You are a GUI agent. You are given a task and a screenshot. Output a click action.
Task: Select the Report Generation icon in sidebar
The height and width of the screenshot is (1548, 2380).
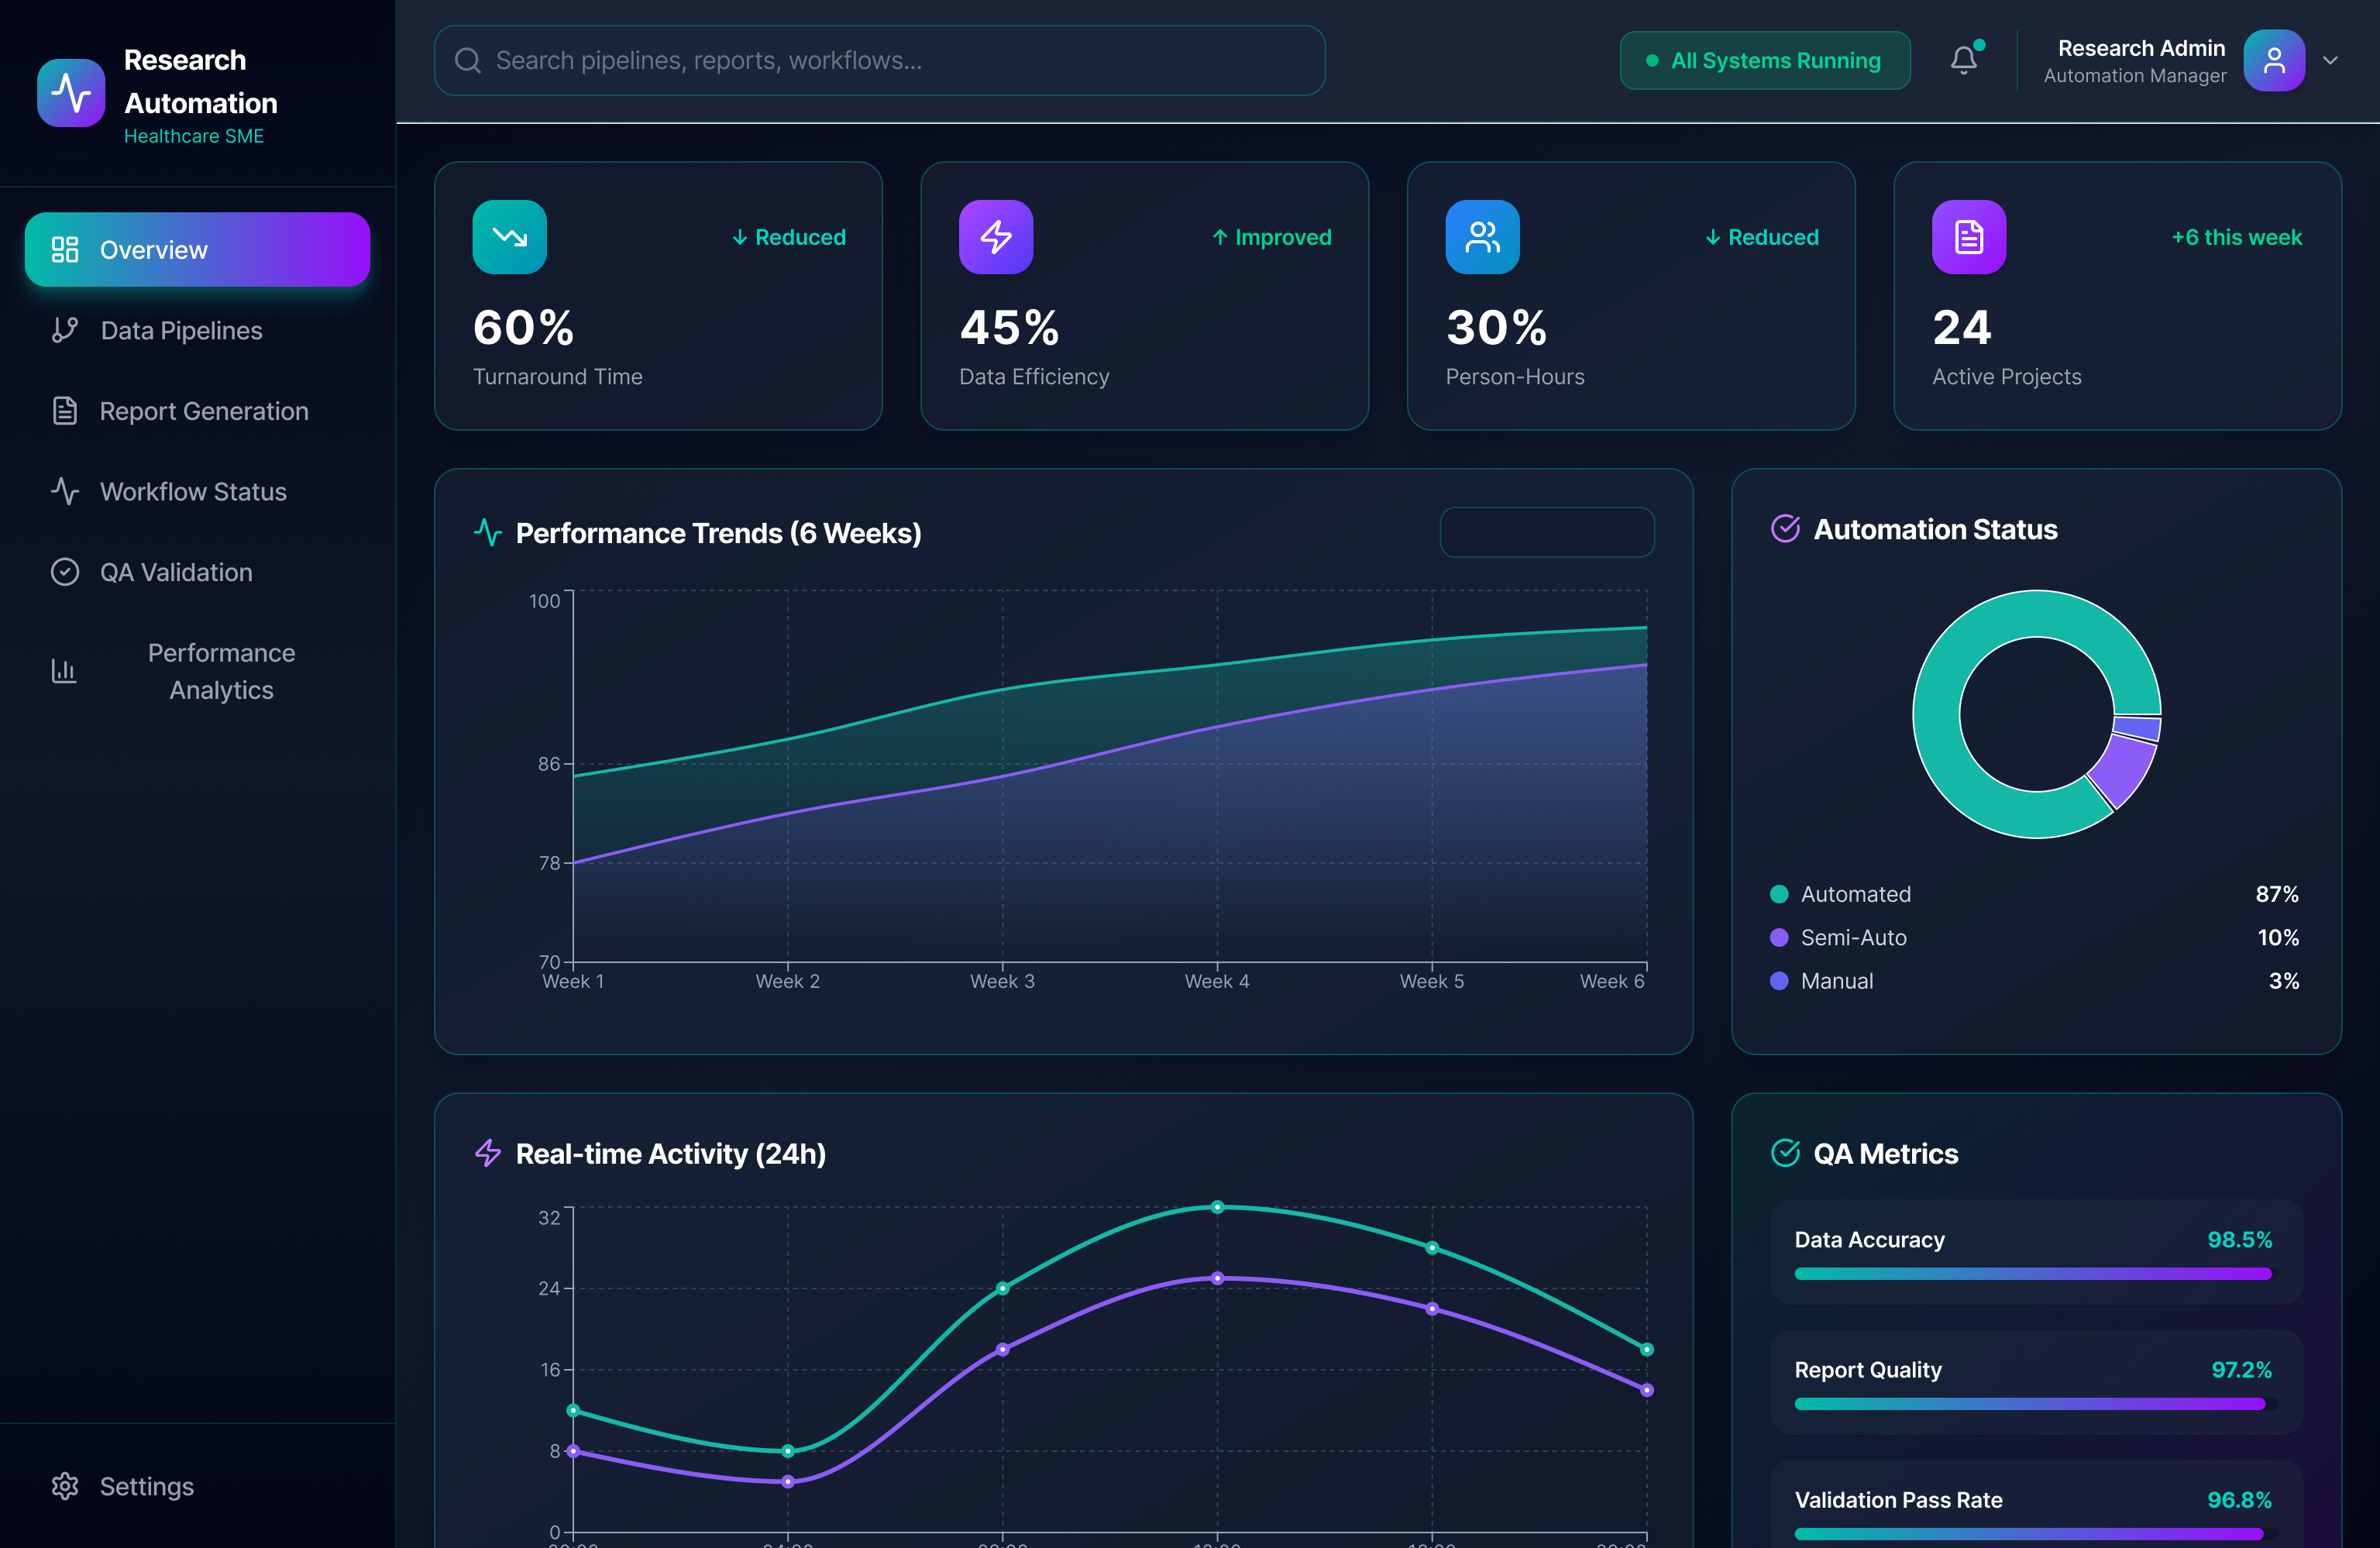(x=64, y=410)
